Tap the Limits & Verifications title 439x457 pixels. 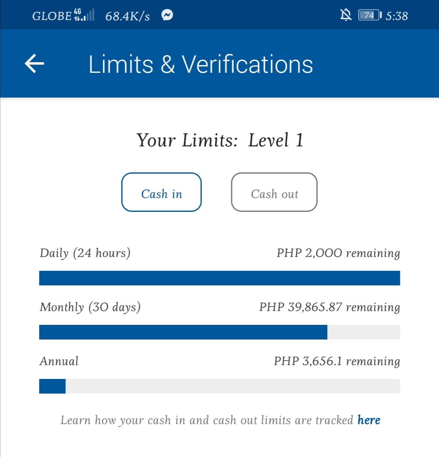(201, 64)
